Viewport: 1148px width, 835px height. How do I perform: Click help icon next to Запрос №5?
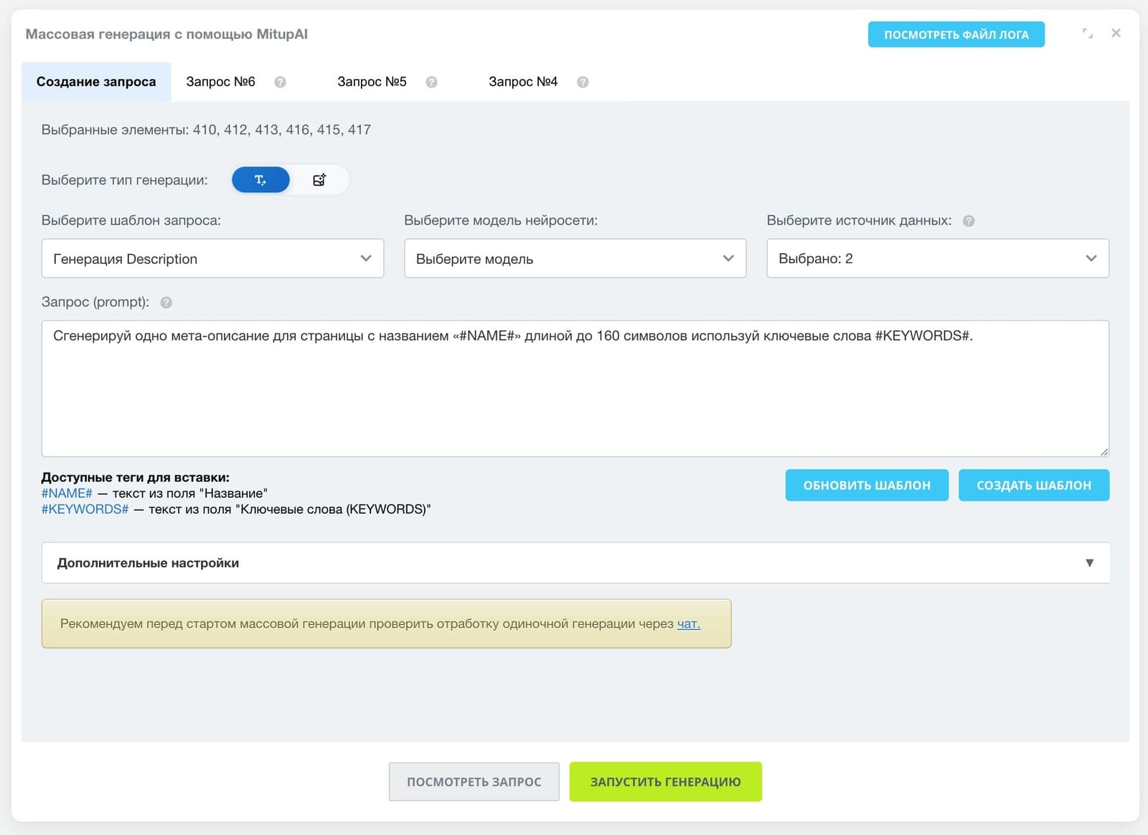point(431,82)
